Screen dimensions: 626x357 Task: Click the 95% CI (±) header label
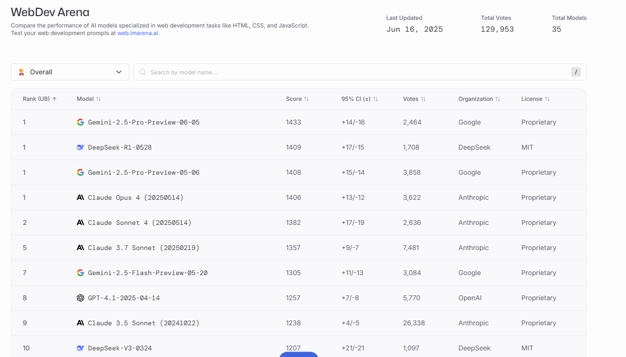point(356,99)
